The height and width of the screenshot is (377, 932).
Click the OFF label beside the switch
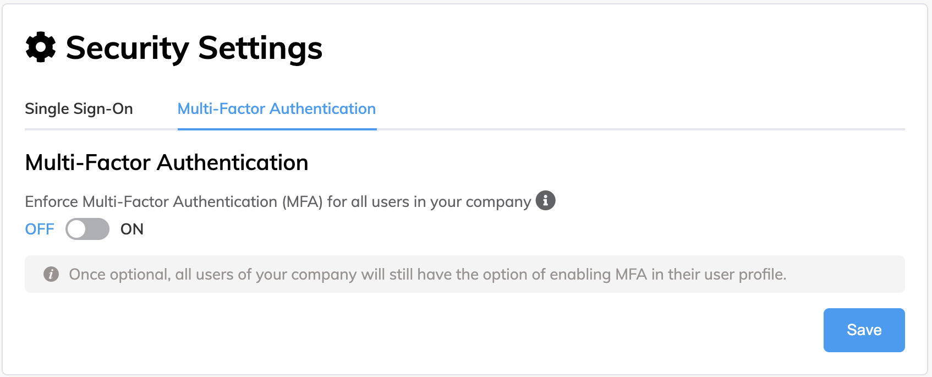point(39,229)
